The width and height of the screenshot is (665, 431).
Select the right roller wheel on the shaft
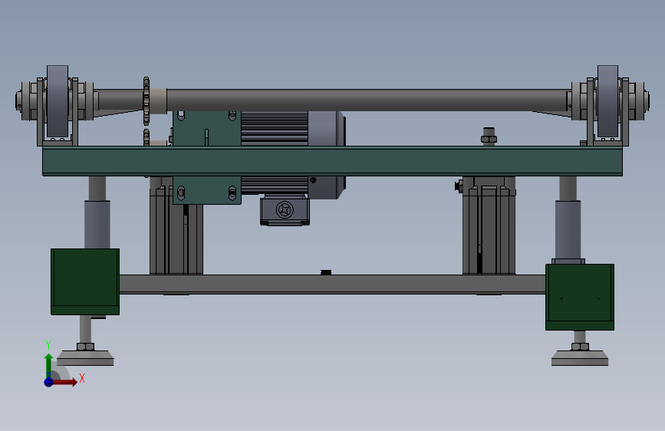tap(607, 101)
